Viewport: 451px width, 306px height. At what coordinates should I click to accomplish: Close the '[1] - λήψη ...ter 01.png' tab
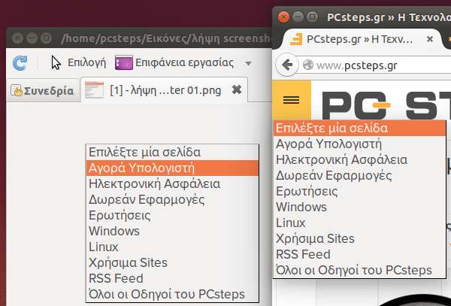coord(237,90)
